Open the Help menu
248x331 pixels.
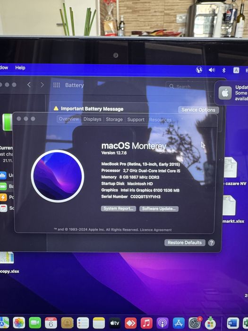(20, 68)
